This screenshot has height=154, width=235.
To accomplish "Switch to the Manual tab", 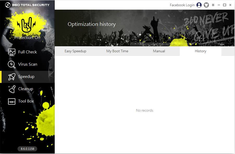I will [x=159, y=51].
